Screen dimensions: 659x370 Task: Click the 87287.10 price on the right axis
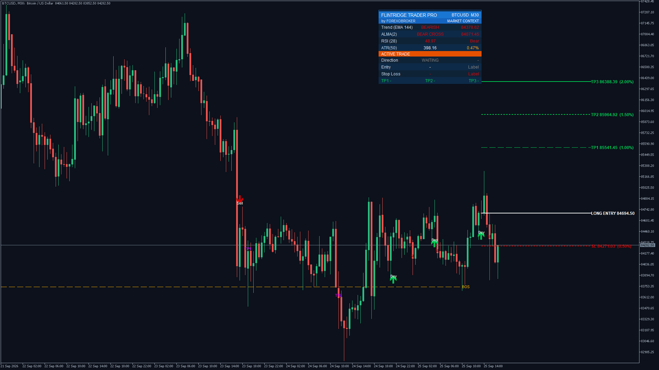pyautogui.click(x=647, y=12)
